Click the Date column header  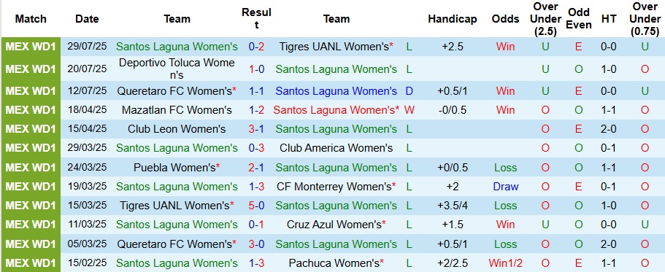tap(87, 19)
